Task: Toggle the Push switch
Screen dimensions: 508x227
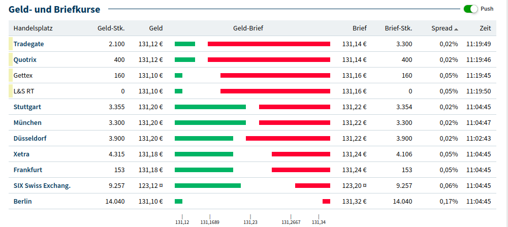Action: 471,9
